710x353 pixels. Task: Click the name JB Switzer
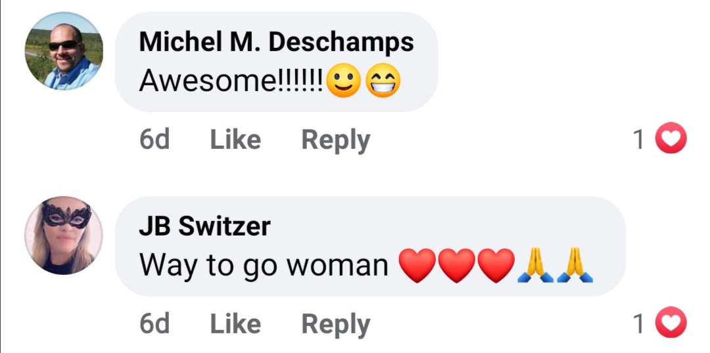pyautogui.click(x=204, y=226)
